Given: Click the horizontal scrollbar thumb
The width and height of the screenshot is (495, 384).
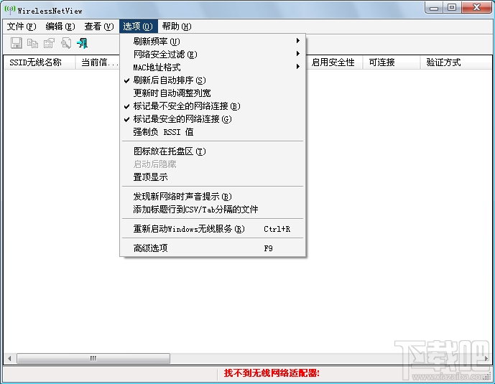Looking at the screenshot, I should tap(93, 358).
